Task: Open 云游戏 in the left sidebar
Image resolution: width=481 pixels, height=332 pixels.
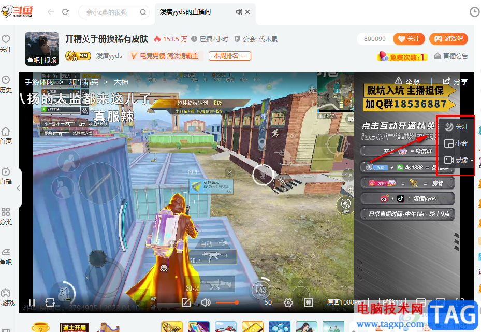Action: 7,298
